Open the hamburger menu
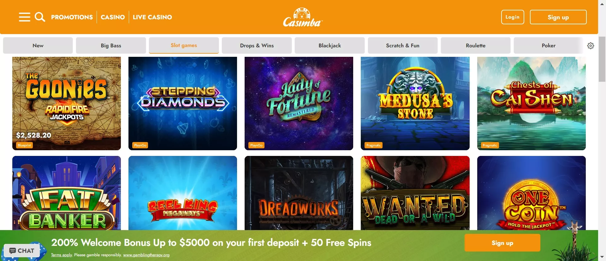 coord(24,17)
